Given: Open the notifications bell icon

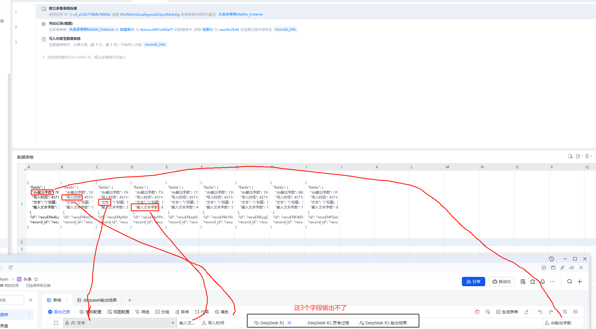Looking at the screenshot, I should 543,282.
